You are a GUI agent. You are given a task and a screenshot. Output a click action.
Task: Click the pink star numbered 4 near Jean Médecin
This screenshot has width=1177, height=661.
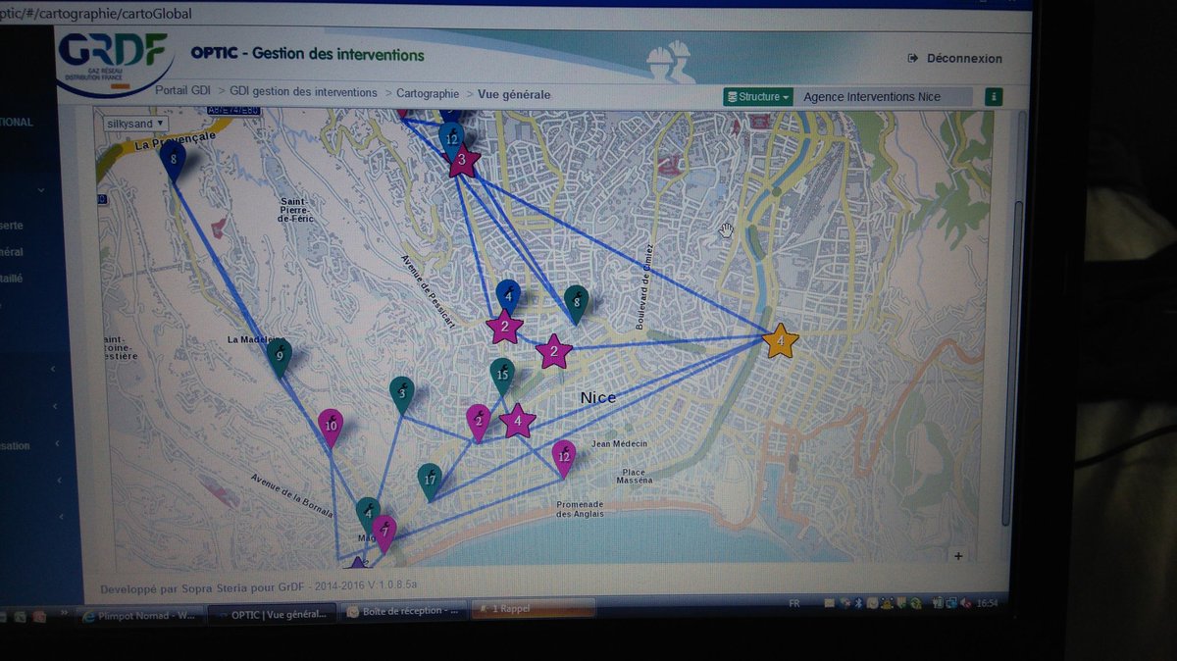(516, 420)
